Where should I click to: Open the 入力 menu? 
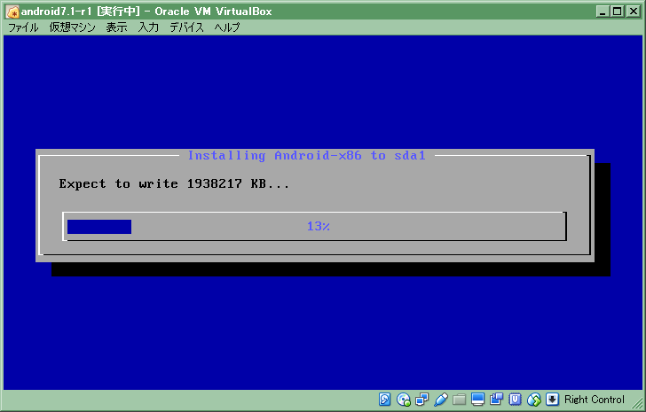point(148,27)
